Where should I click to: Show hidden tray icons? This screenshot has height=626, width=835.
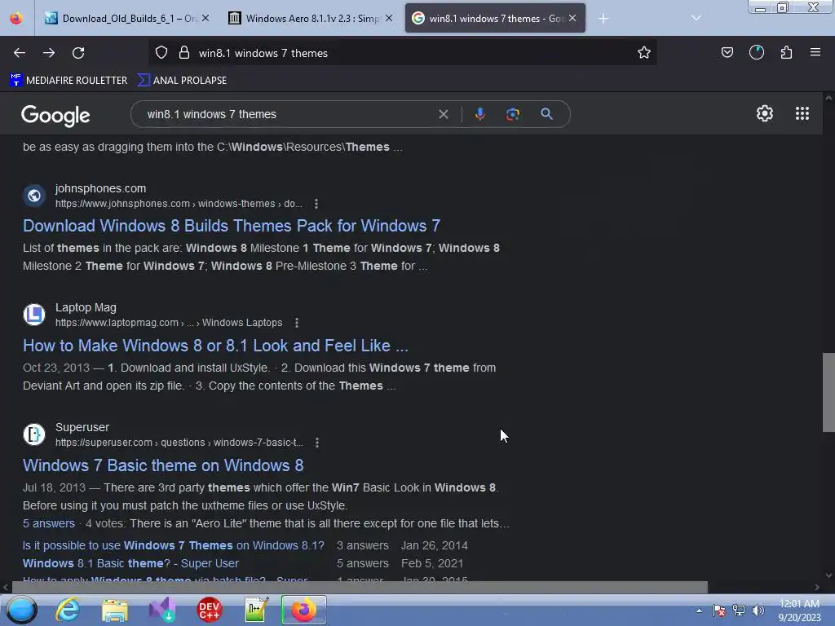click(x=699, y=611)
